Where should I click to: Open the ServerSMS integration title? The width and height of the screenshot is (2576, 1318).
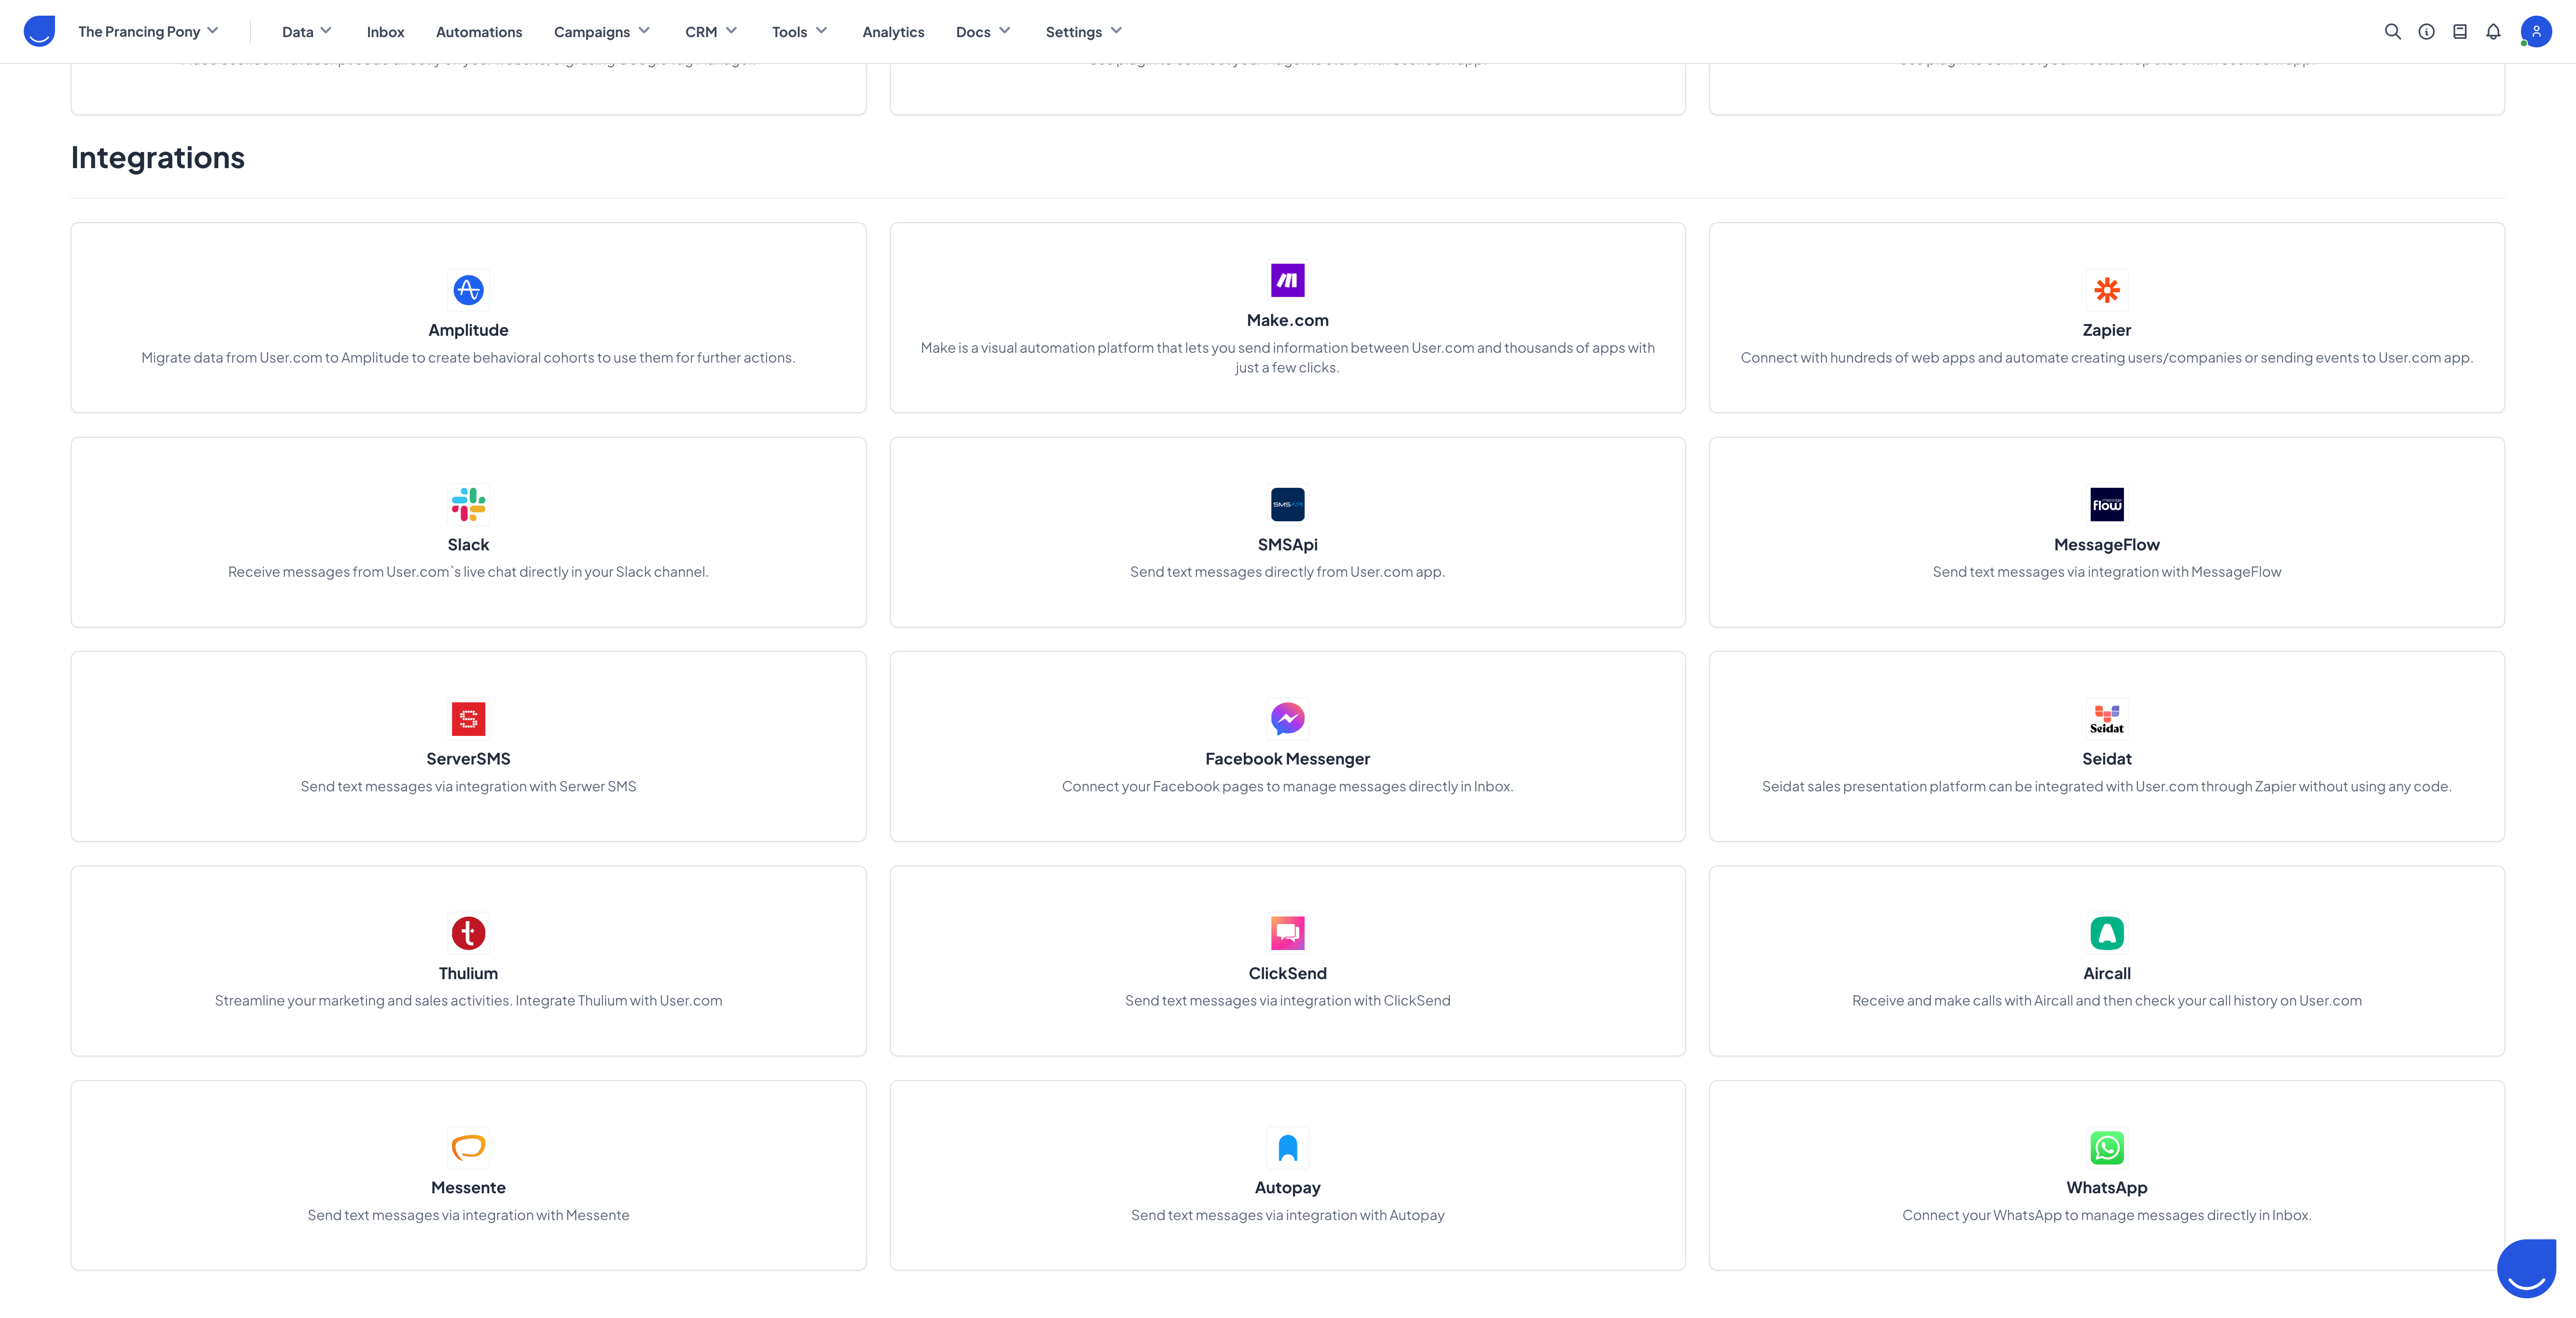468,759
